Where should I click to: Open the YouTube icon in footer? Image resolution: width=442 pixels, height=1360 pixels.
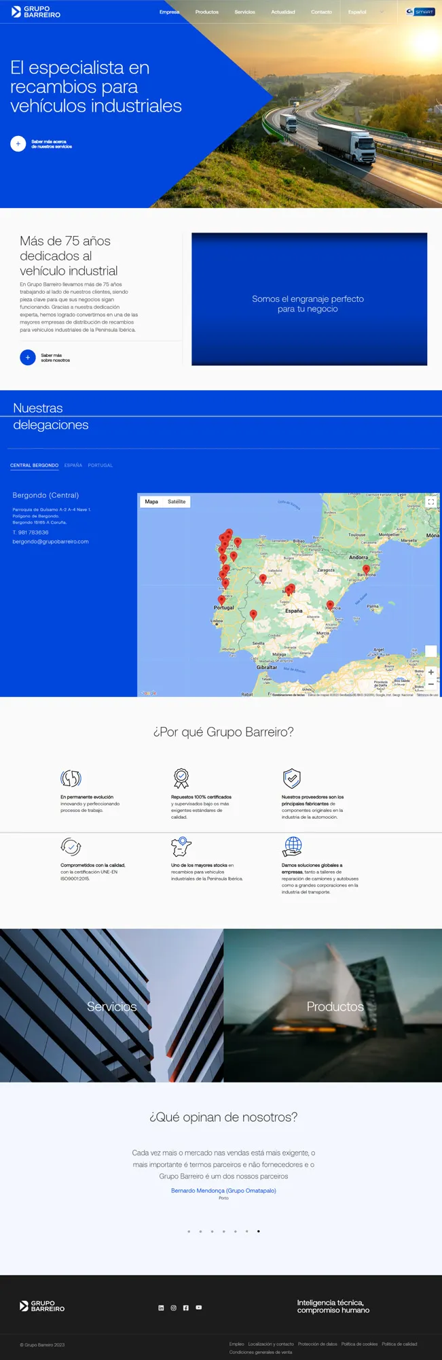pos(198,1308)
